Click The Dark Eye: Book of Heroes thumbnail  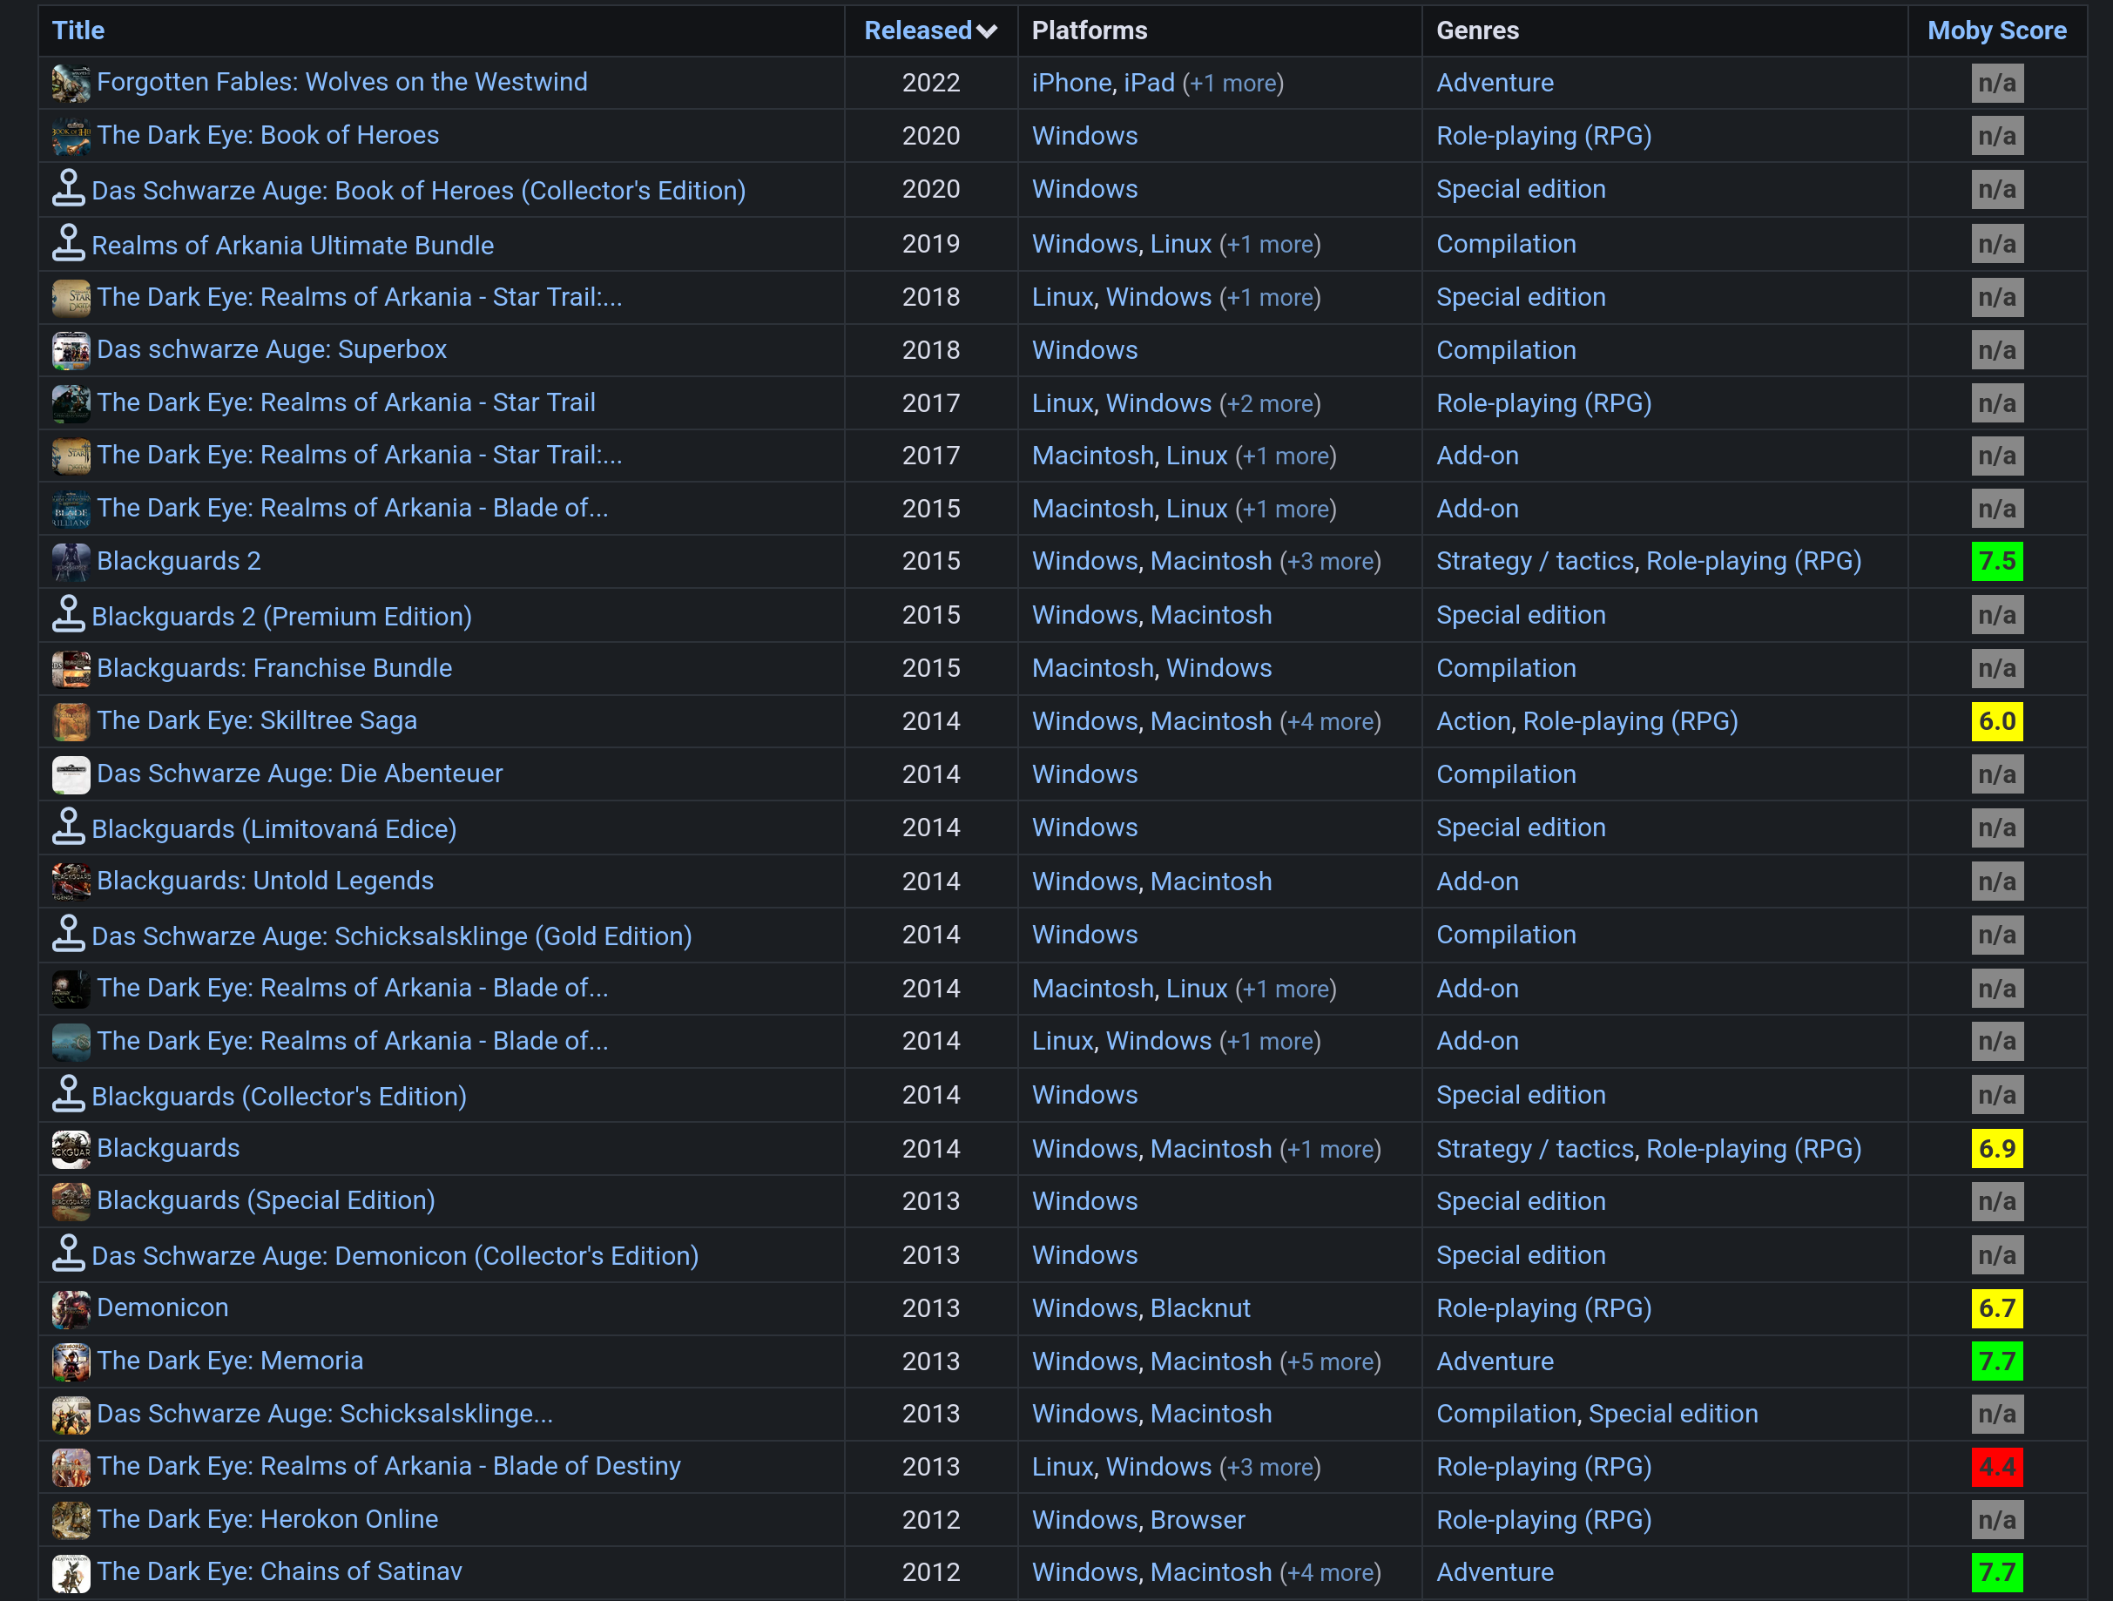tap(71, 137)
